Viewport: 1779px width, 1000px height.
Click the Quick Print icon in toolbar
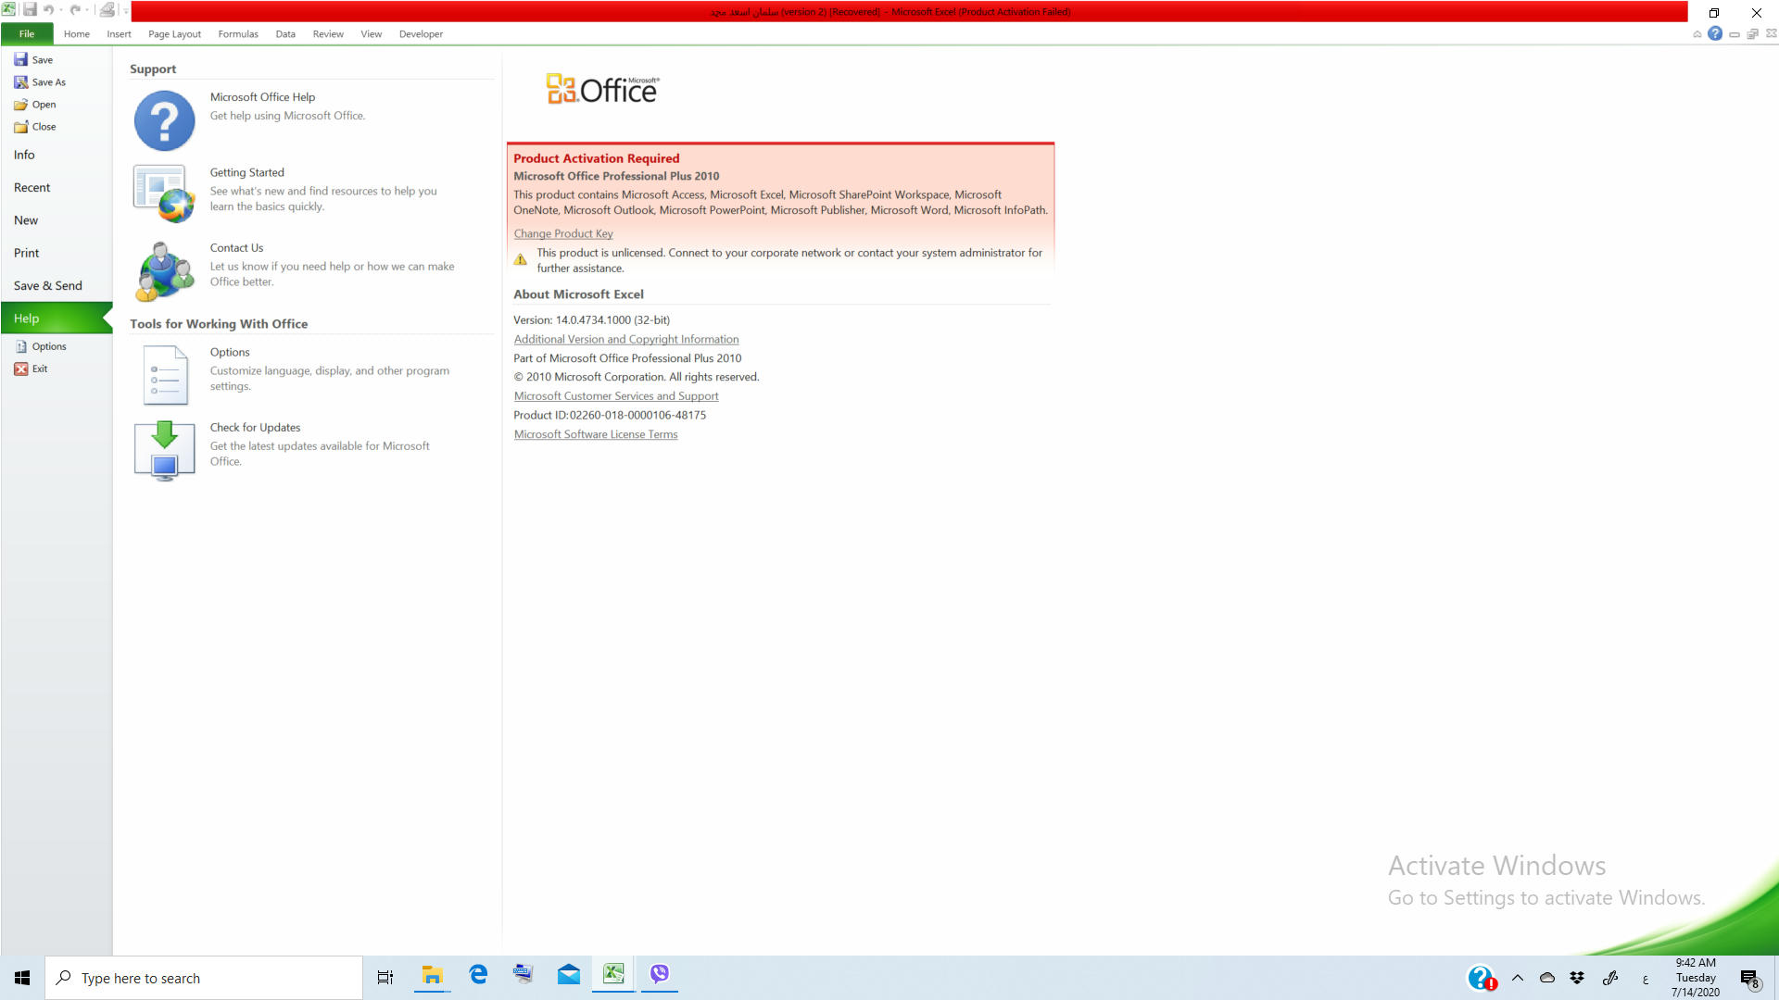pos(107,10)
